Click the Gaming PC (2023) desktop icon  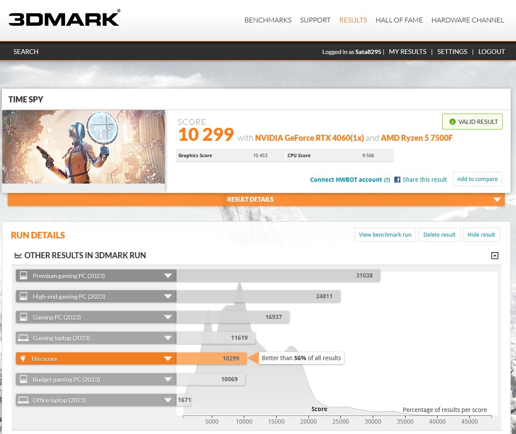pos(23,317)
